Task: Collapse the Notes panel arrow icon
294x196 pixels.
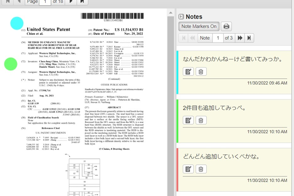Action: pyautogui.click(x=181, y=17)
